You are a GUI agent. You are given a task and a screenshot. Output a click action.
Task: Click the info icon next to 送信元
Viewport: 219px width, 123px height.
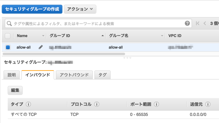coord(208,104)
